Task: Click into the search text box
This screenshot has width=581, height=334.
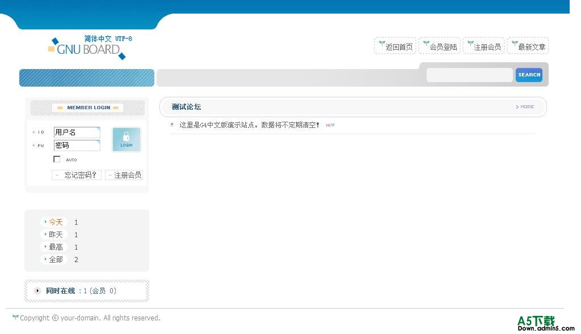Action: coord(469,75)
